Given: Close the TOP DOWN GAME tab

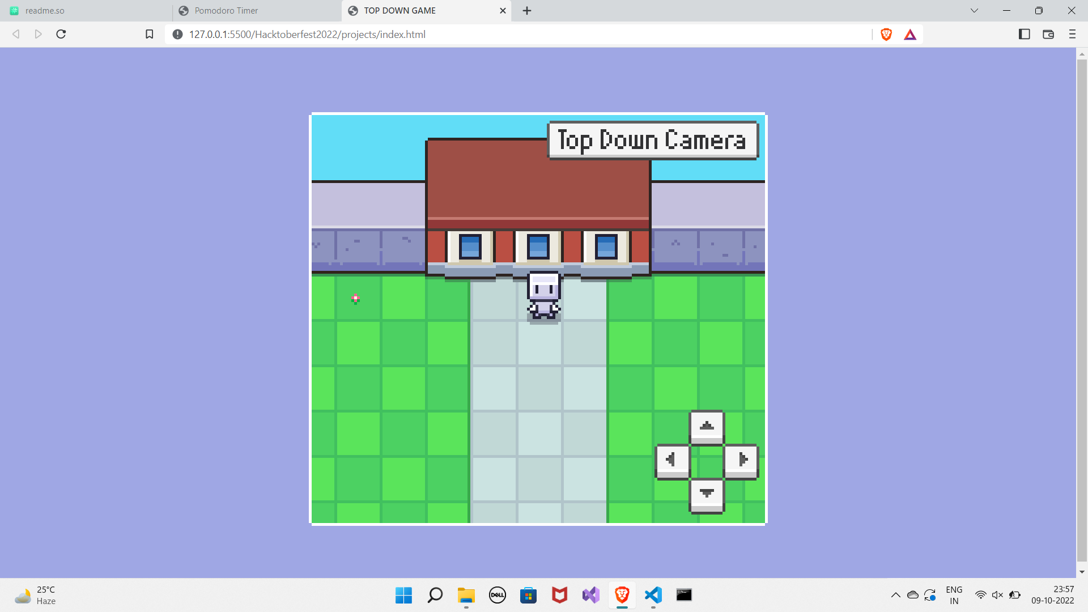Looking at the screenshot, I should 503,11.
